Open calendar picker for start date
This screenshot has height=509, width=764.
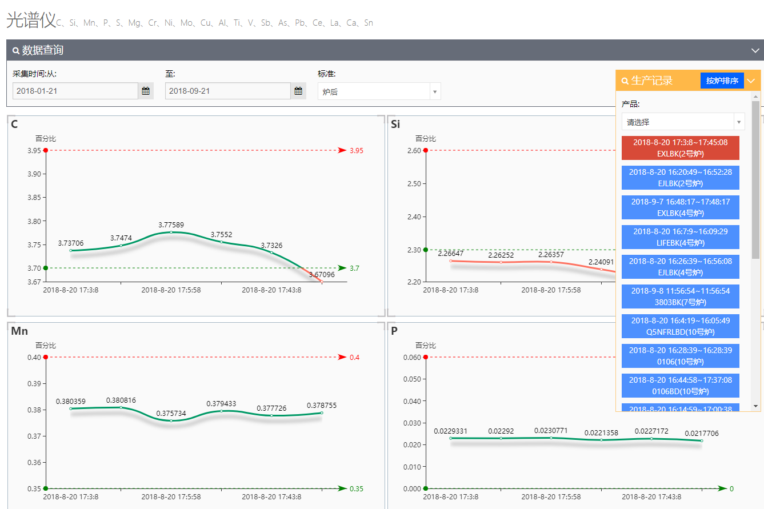point(146,91)
